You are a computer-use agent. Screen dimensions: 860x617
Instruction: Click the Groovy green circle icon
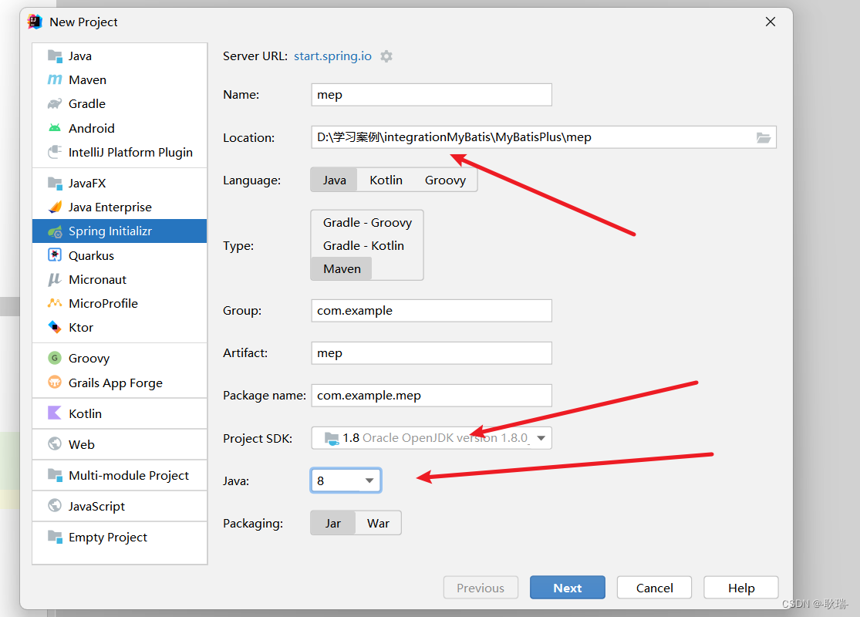(x=55, y=358)
